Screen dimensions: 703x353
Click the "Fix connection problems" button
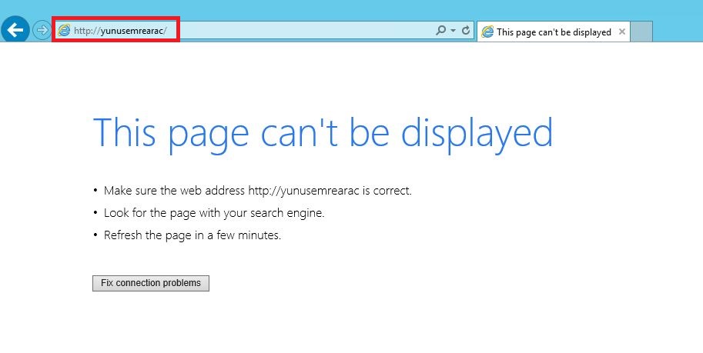coord(151,283)
